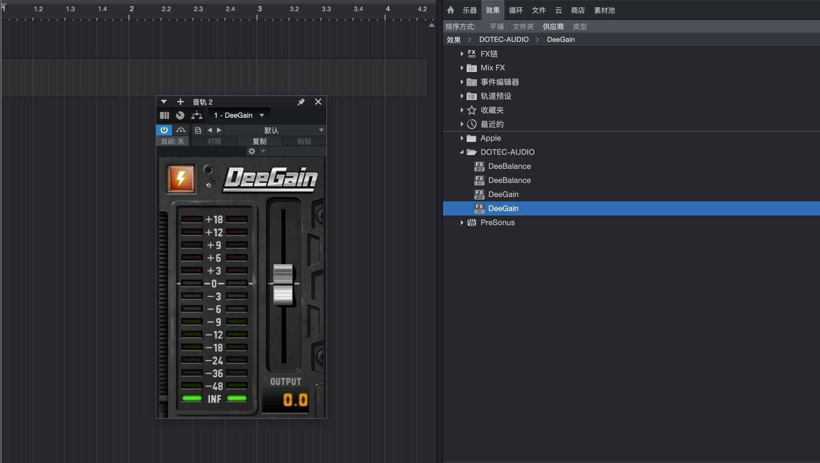Open the preset file icon
This screenshot has height=463, width=820.
point(198,130)
